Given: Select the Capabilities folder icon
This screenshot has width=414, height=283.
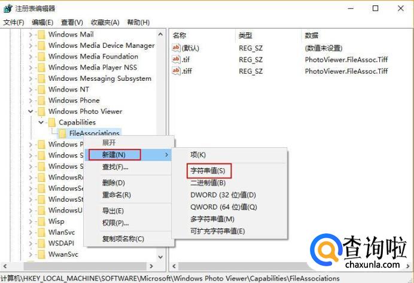Looking at the screenshot, I should point(52,123).
